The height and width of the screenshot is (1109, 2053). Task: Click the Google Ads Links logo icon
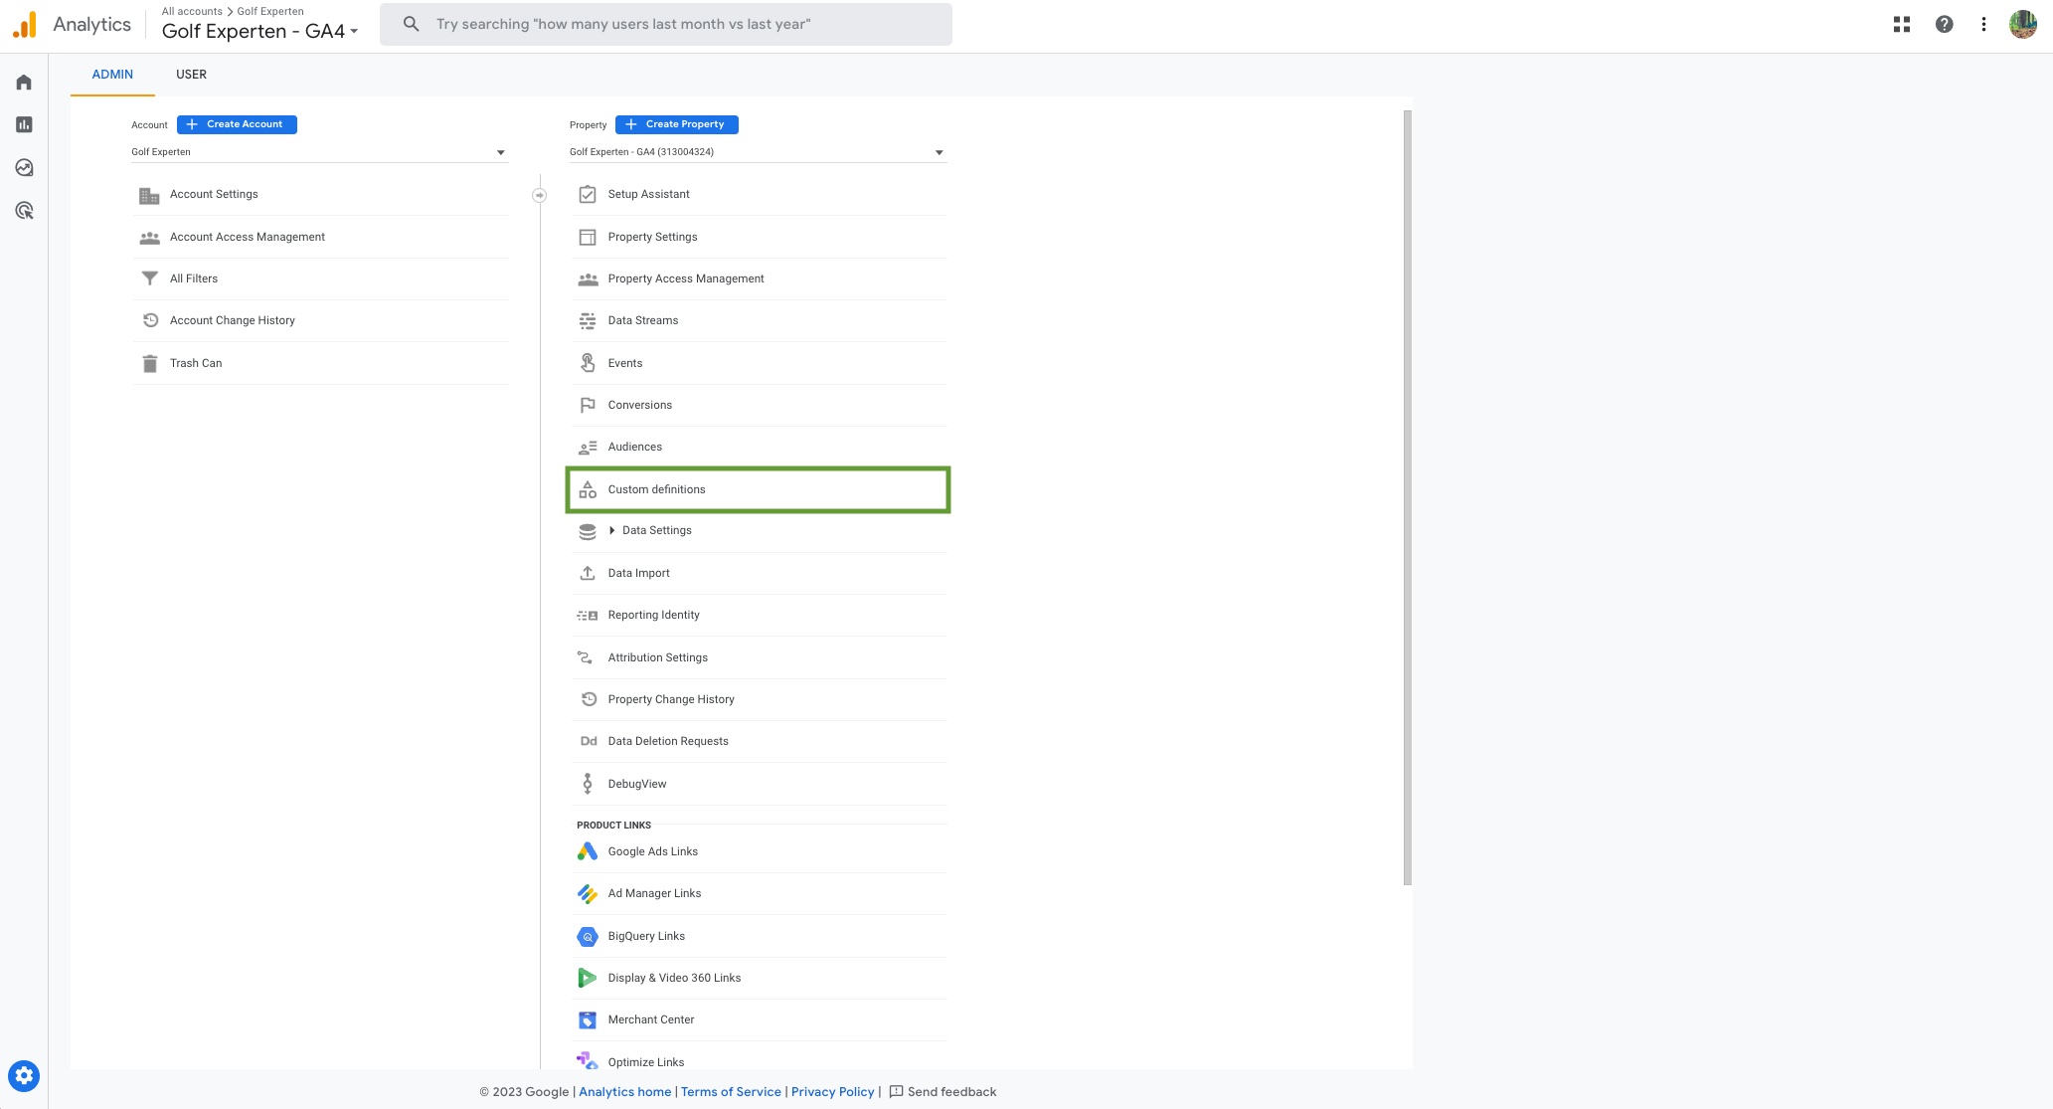588,851
